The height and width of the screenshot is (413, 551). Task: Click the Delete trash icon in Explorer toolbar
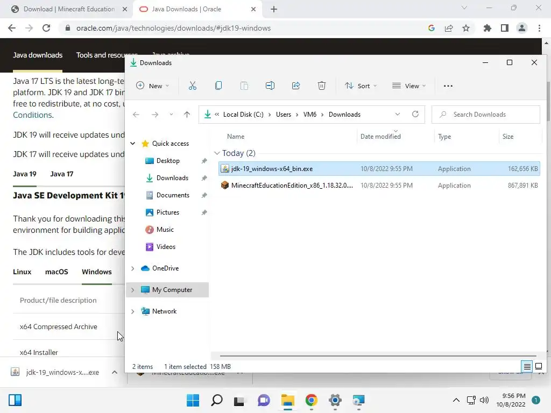click(322, 86)
